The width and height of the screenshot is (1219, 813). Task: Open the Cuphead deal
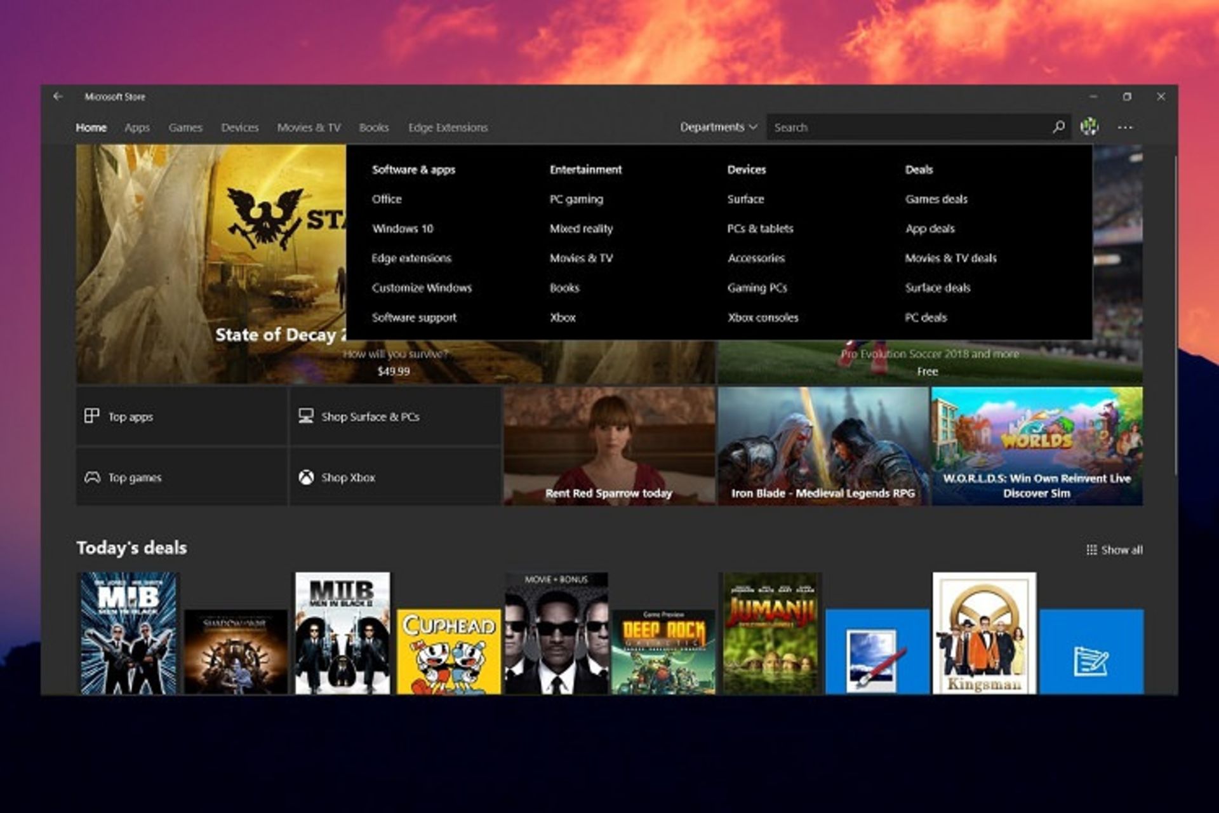pyautogui.click(x=449, y=652)
